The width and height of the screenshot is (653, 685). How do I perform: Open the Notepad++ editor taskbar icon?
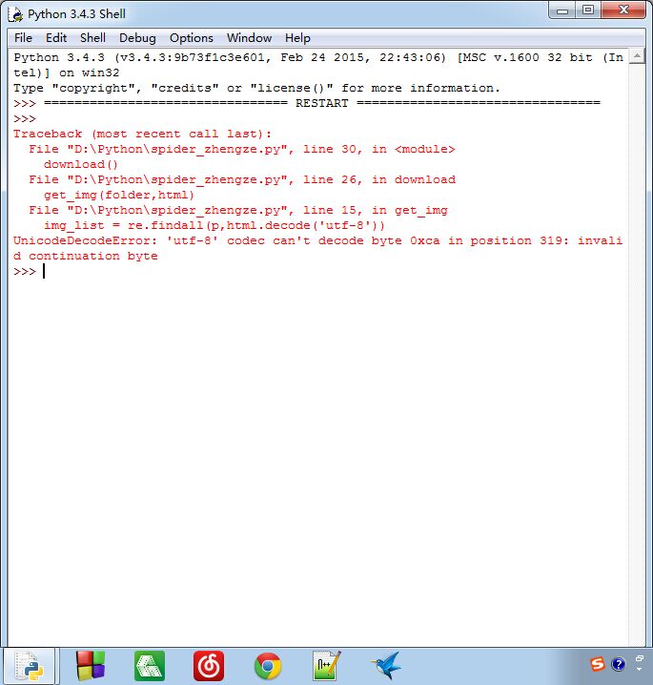pos(327,665)
